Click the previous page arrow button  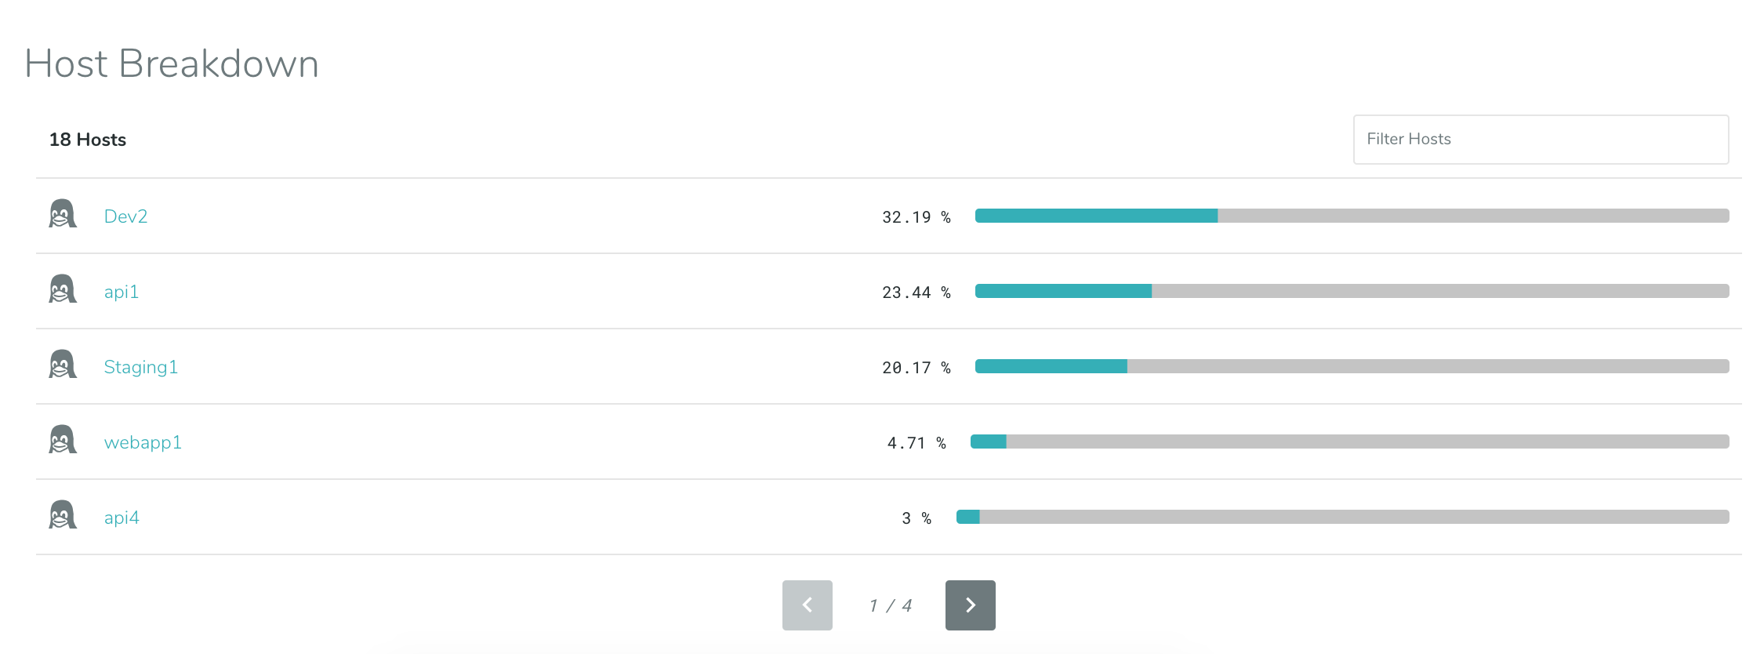coord(807,605)
